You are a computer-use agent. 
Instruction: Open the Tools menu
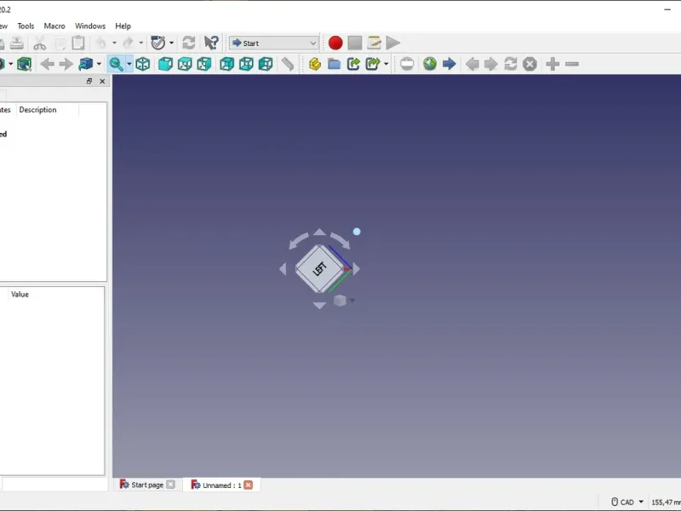point(26,26)
